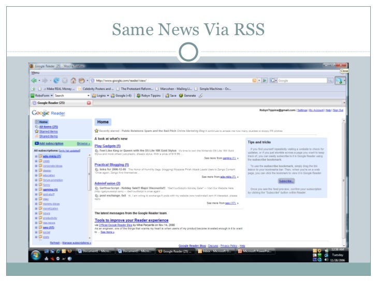Open the Back button history dropdown arrow
377x282 pixels.
(39, 81)
